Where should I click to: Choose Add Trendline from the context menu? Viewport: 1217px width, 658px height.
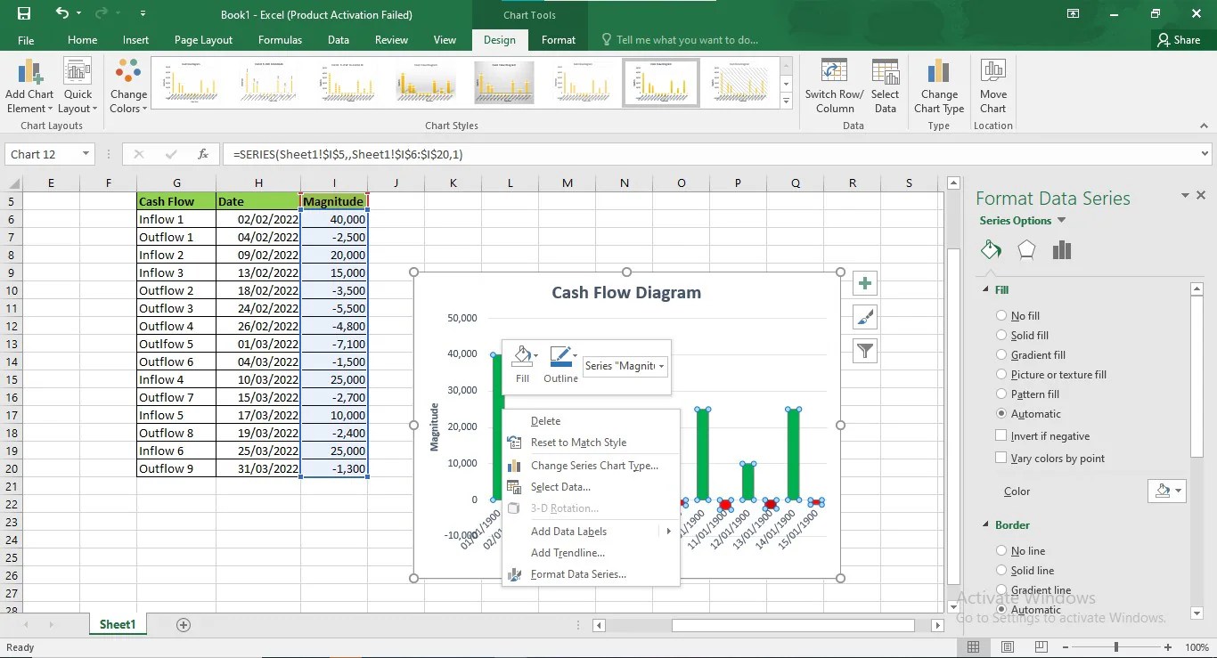point(568,552)
